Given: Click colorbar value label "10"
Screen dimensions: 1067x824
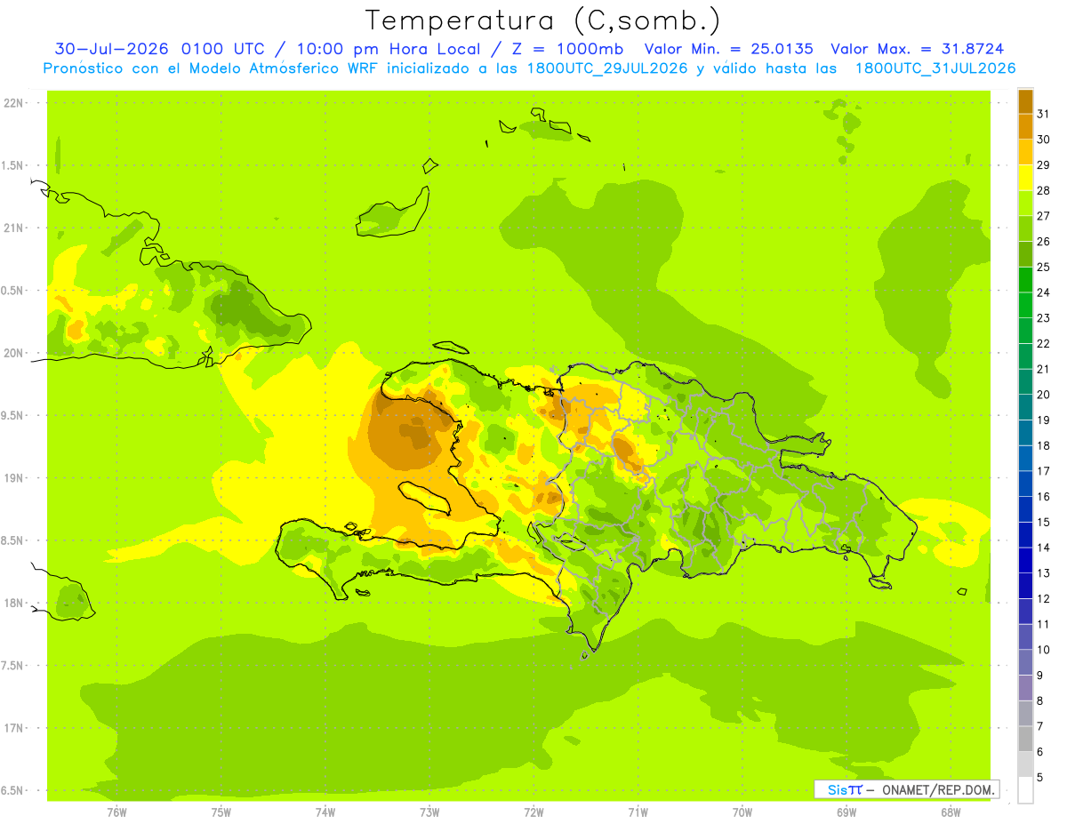Looking at the screenshot, I should click(x=1044, y=650).
